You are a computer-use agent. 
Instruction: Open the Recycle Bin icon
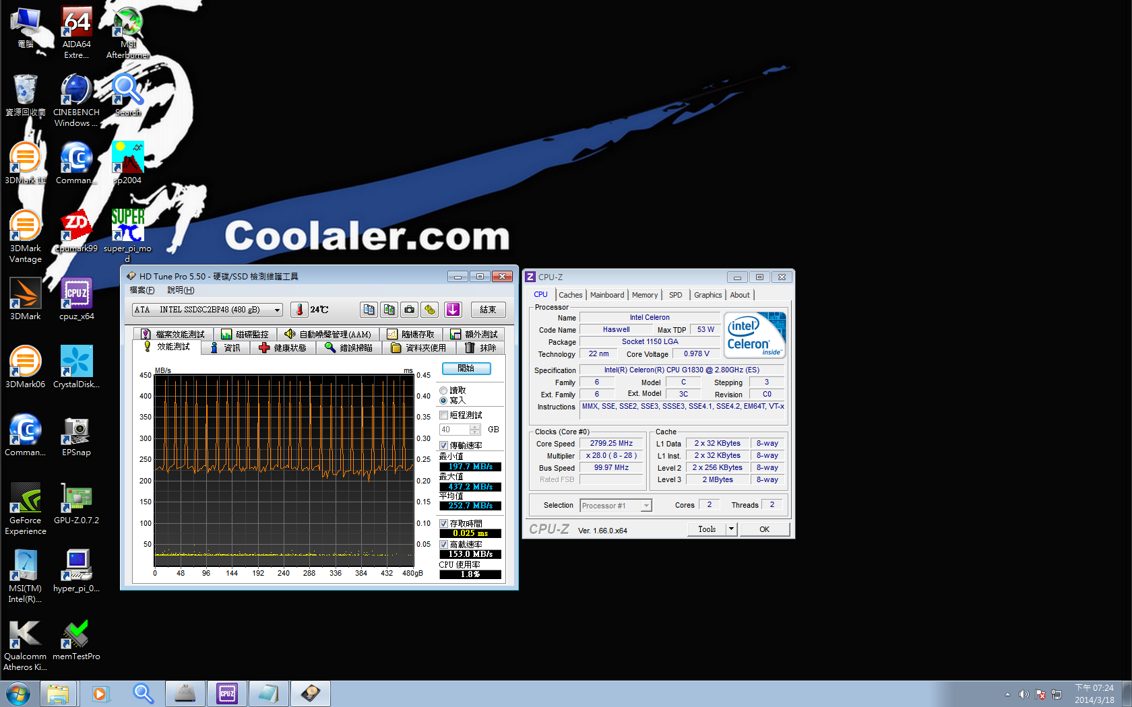pyautogui.click(x=26, y=95)
